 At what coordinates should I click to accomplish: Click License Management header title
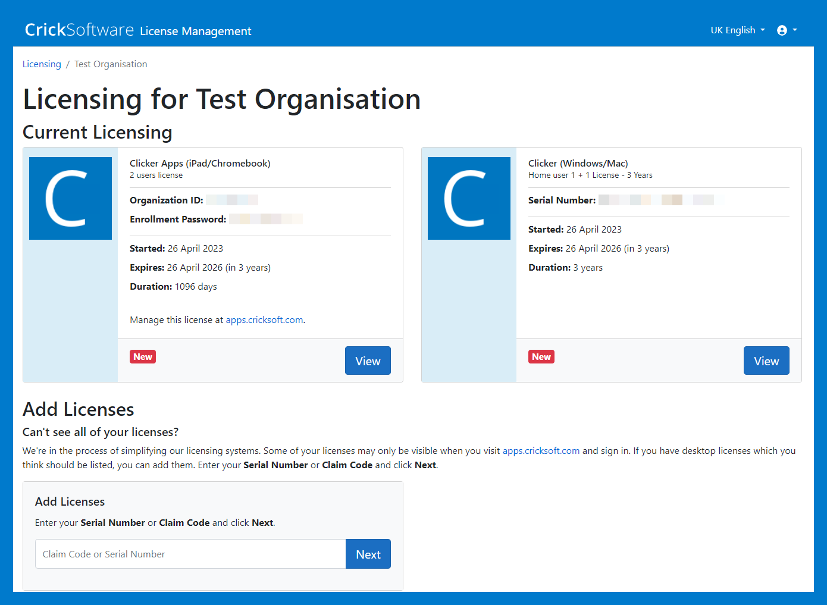pyautogui.click(x=195, y=31)
